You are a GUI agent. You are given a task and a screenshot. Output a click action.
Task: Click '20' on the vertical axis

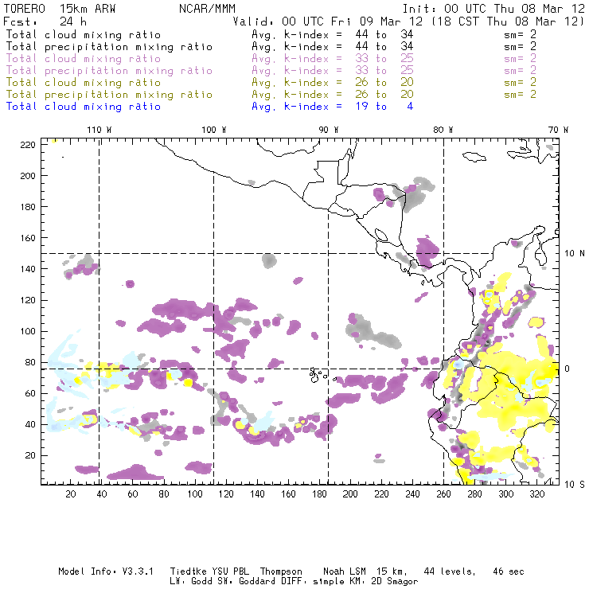click(x=31, y=455)
